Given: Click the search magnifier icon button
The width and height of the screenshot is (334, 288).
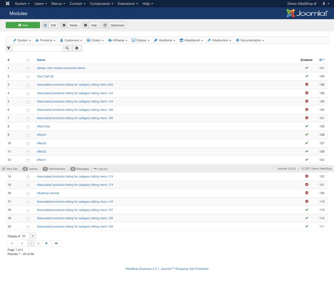Looking at the screenshot, I should tap(67, 48).
